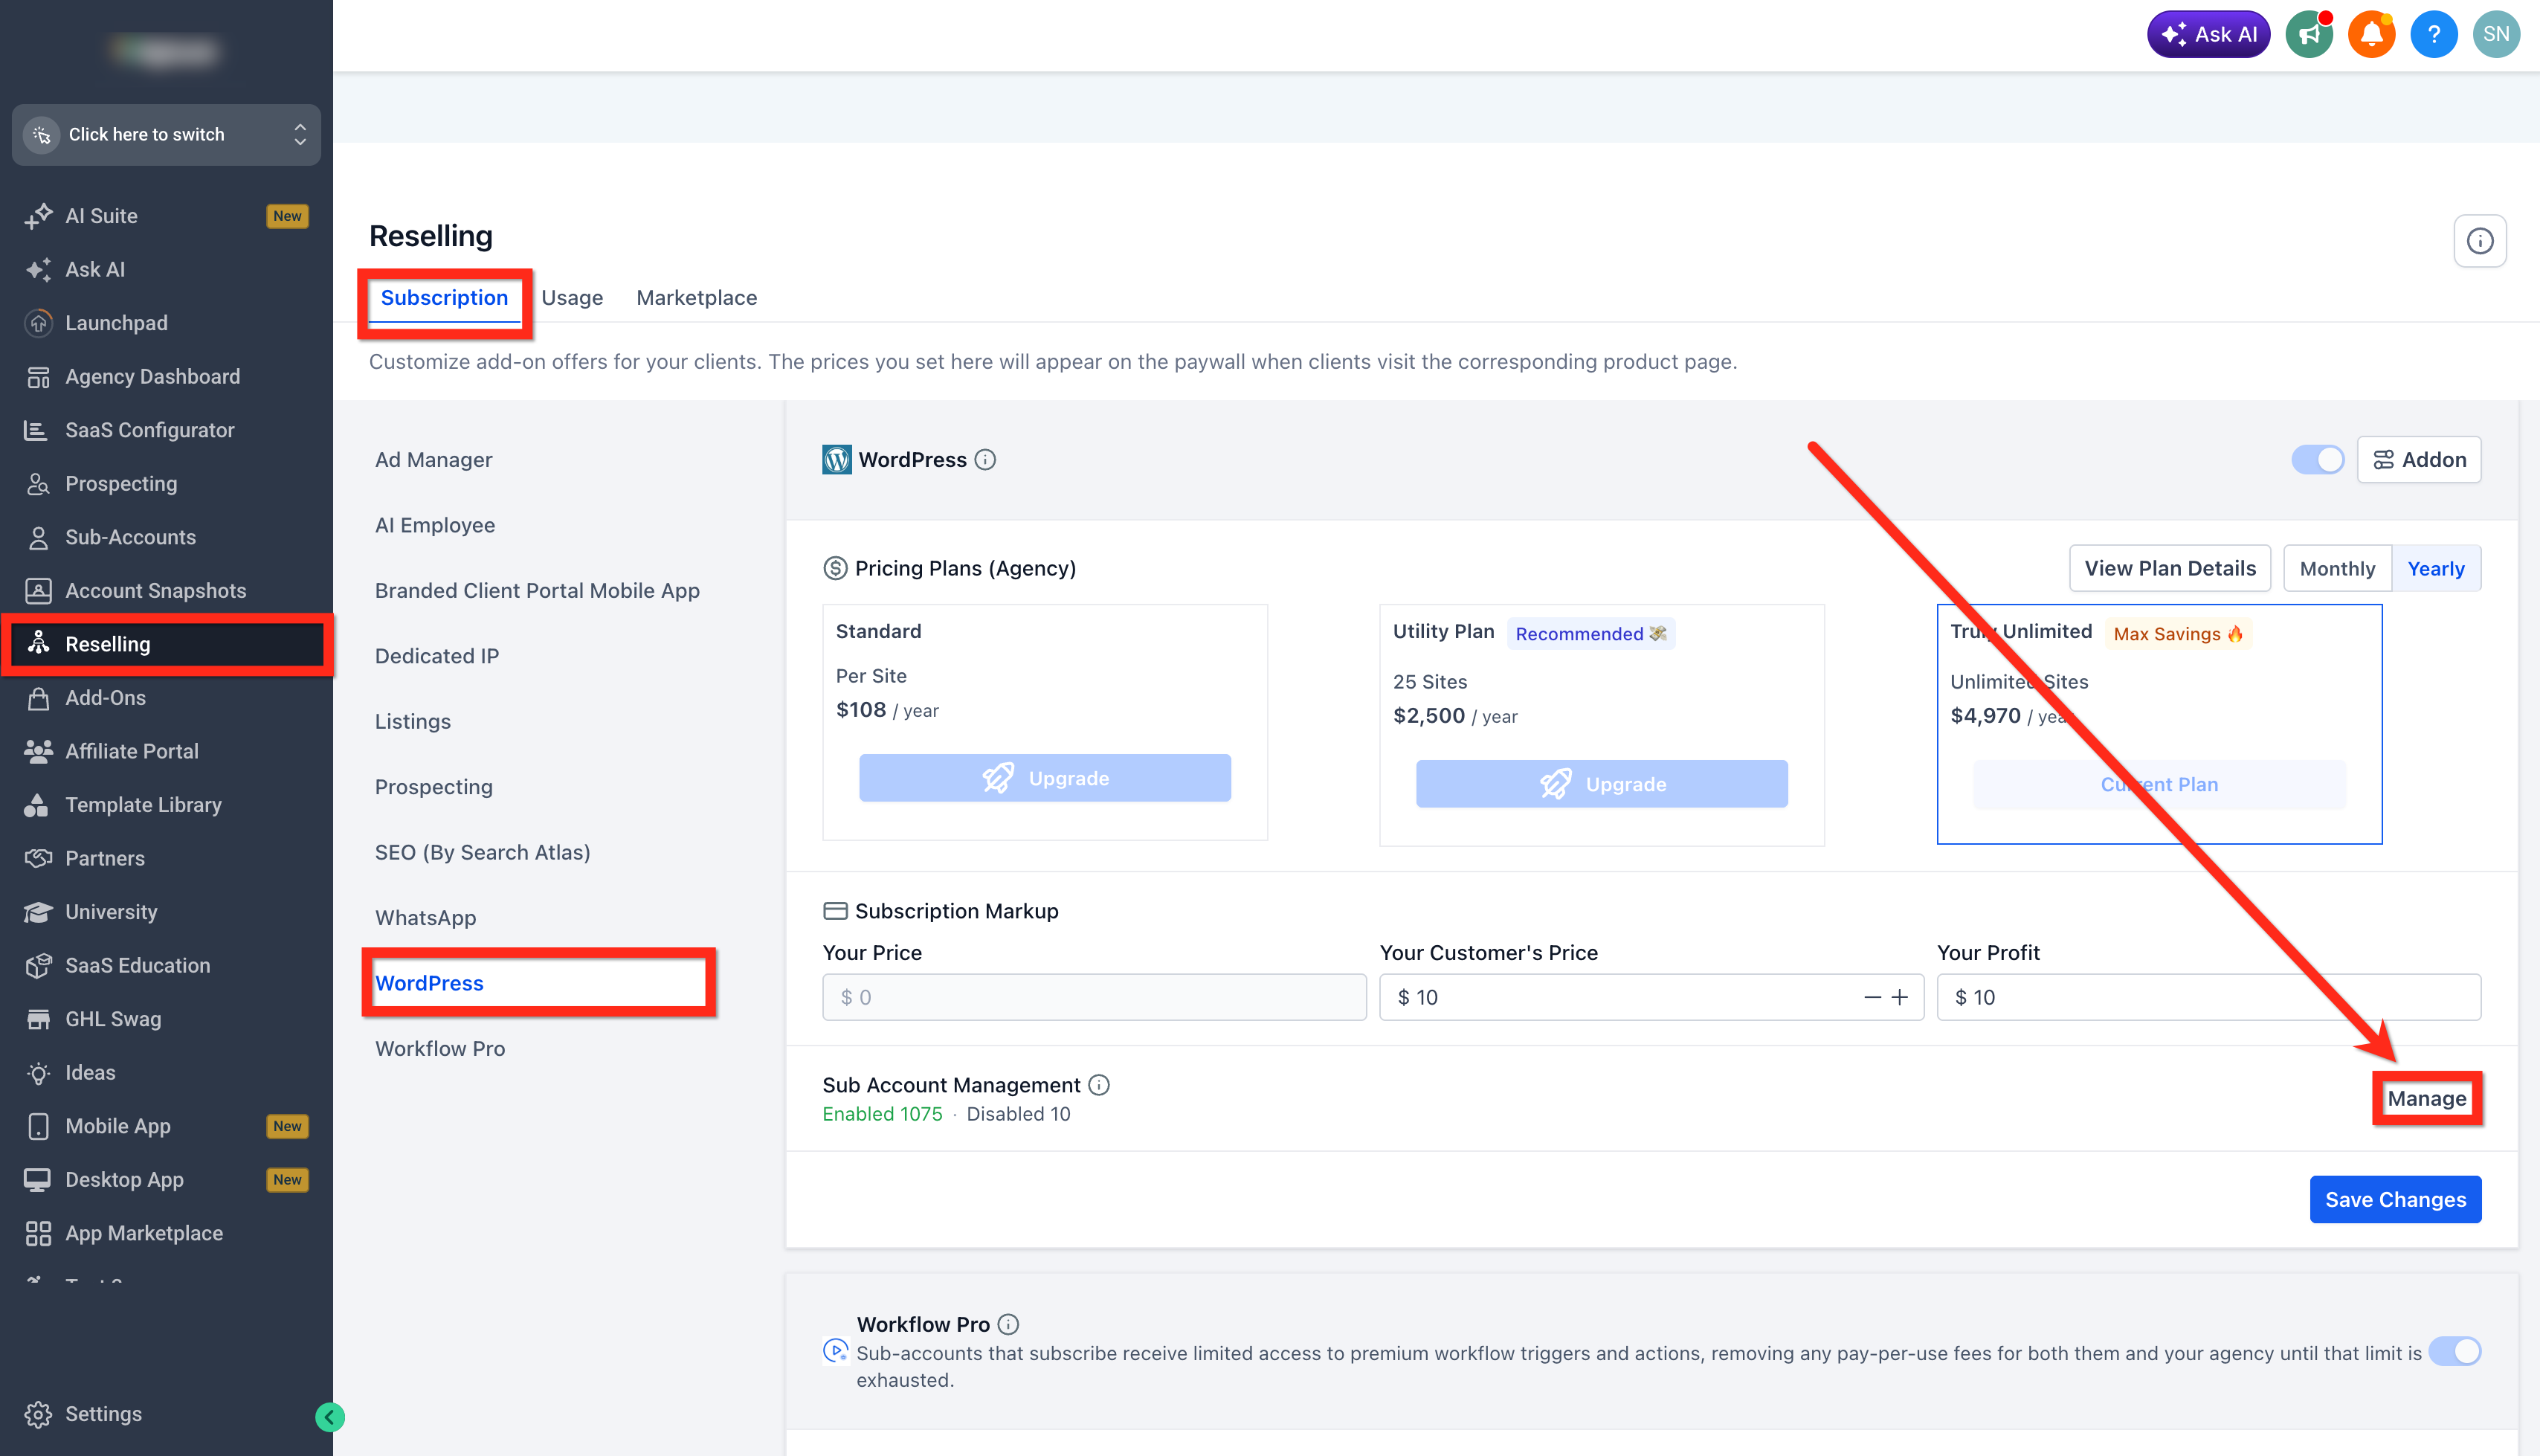Select the Monthly billing option
This screenshot has height=1456, width=2540.
pos(2336,568)
